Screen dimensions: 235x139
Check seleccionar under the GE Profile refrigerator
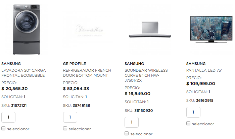pos(65,129)
